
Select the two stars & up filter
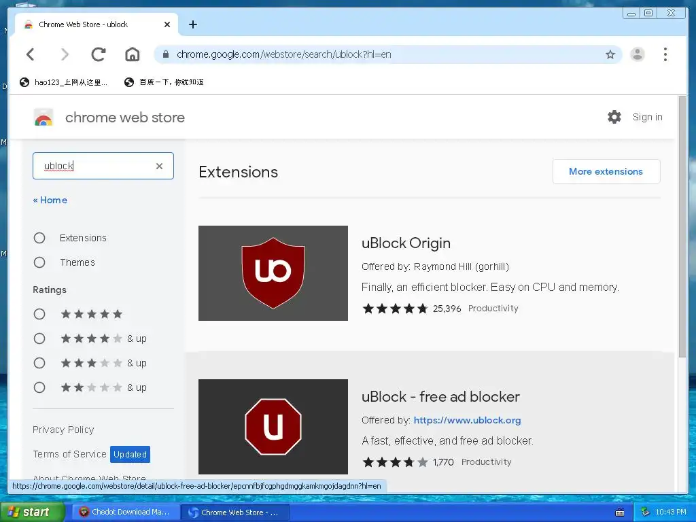click(39, 387)
